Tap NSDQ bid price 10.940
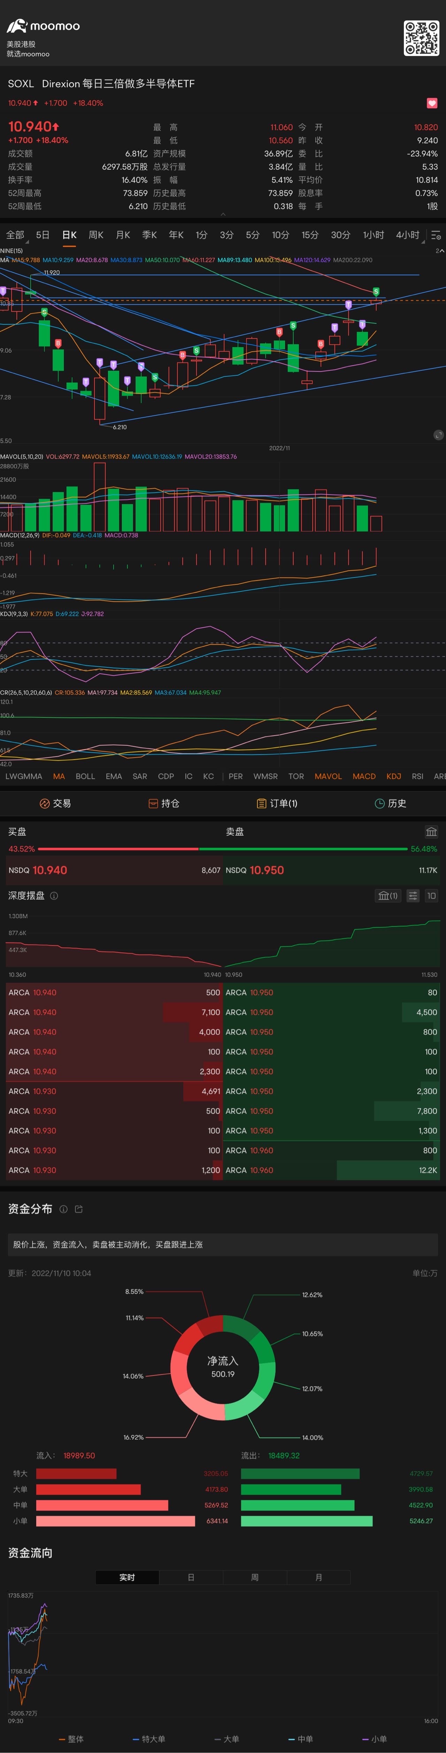 (49, 870)
